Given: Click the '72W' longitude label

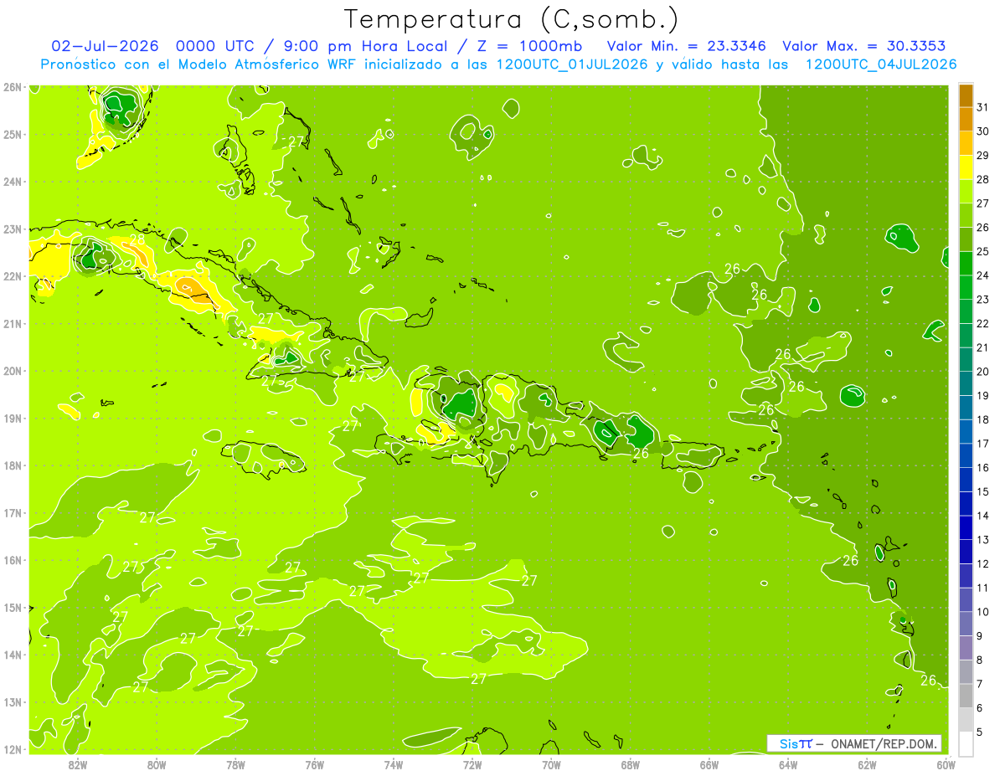Looking at the screenshot, I should point(472,764).
